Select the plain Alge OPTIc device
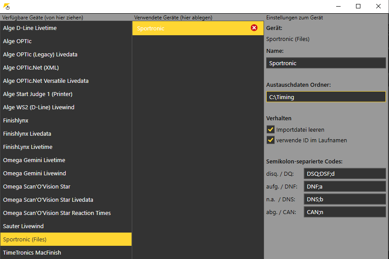The image size is (389, 259). point(66,41)
